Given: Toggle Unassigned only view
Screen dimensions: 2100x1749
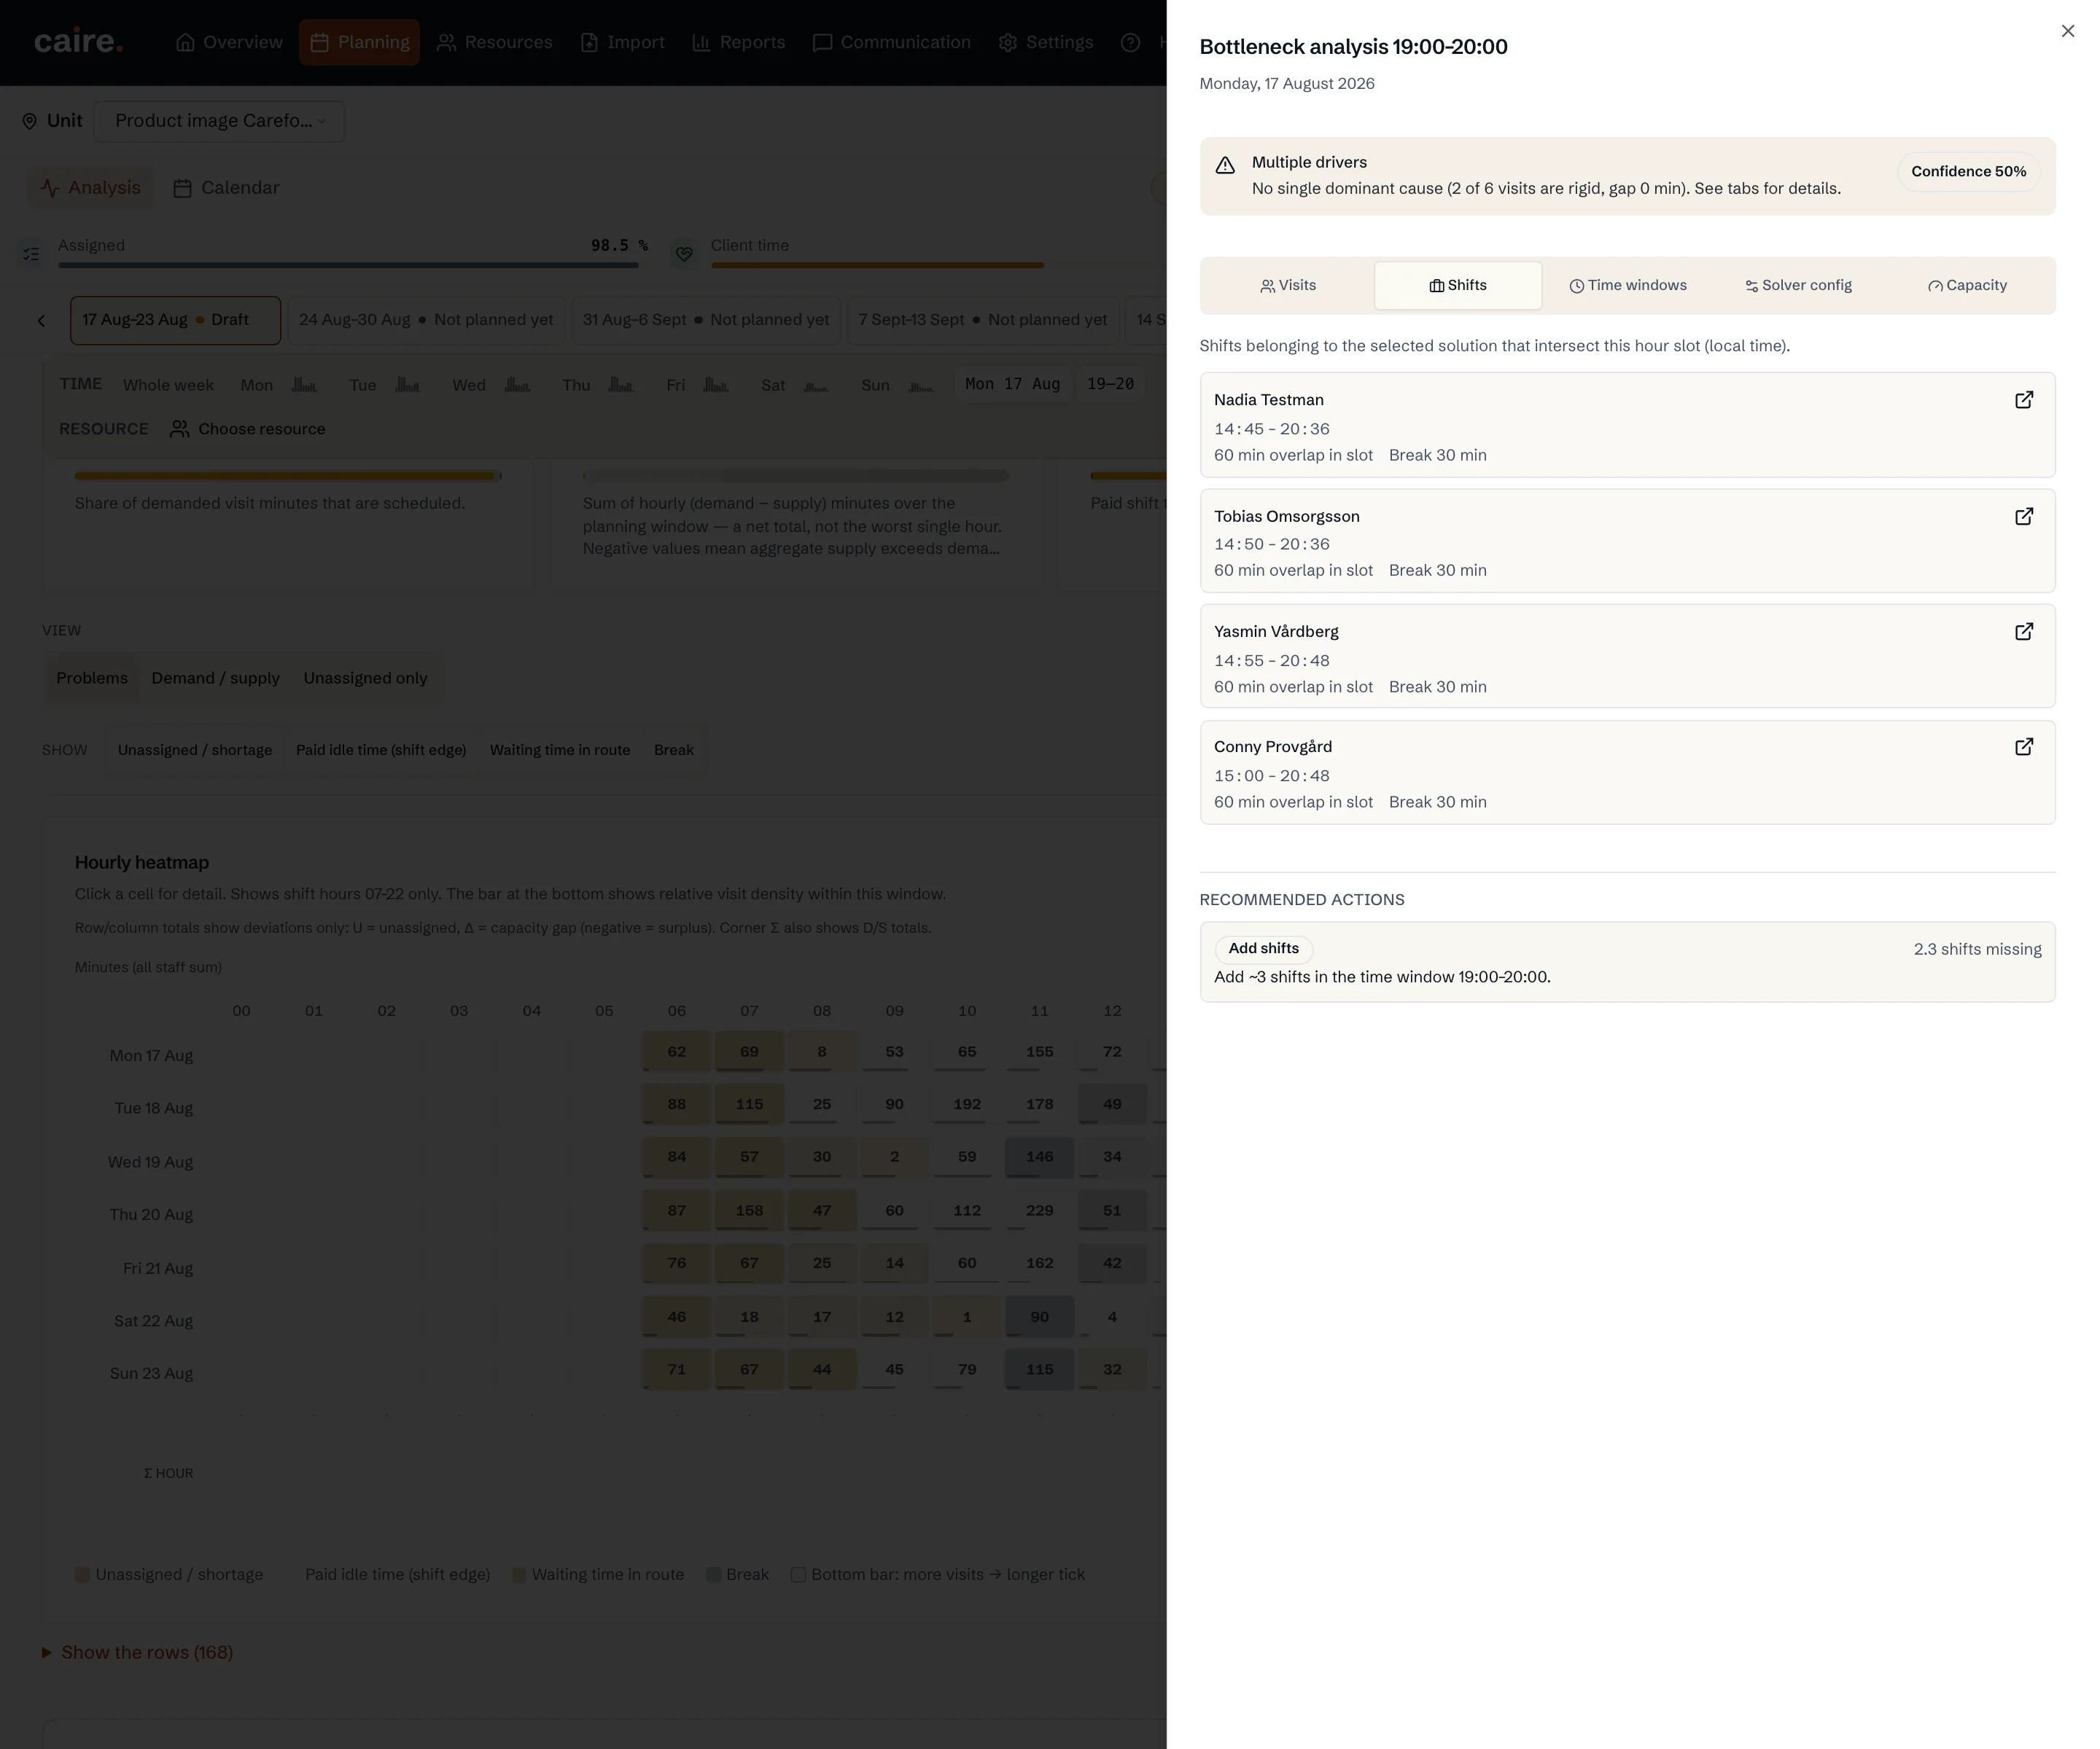Looking at the screenshot, I should 365,678.
